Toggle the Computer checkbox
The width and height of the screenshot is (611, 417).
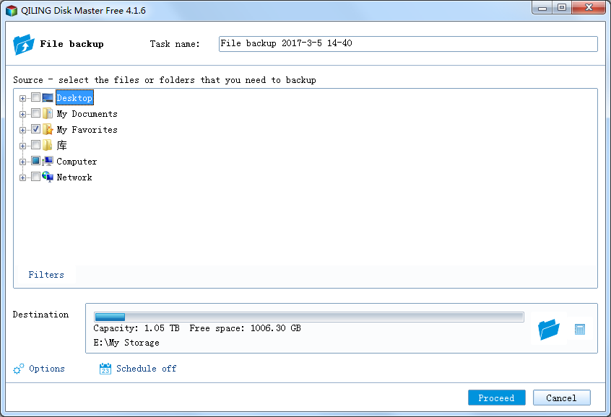point(35,161)
